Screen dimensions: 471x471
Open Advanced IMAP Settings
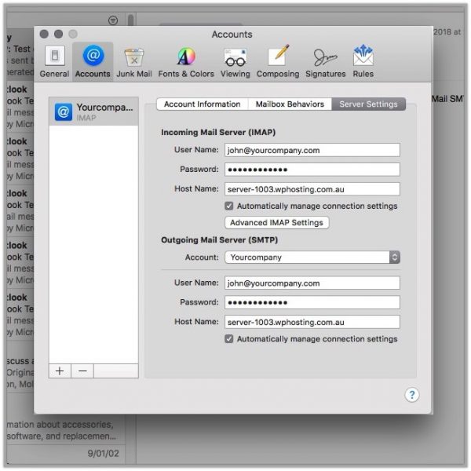click(x=276, y=223)
